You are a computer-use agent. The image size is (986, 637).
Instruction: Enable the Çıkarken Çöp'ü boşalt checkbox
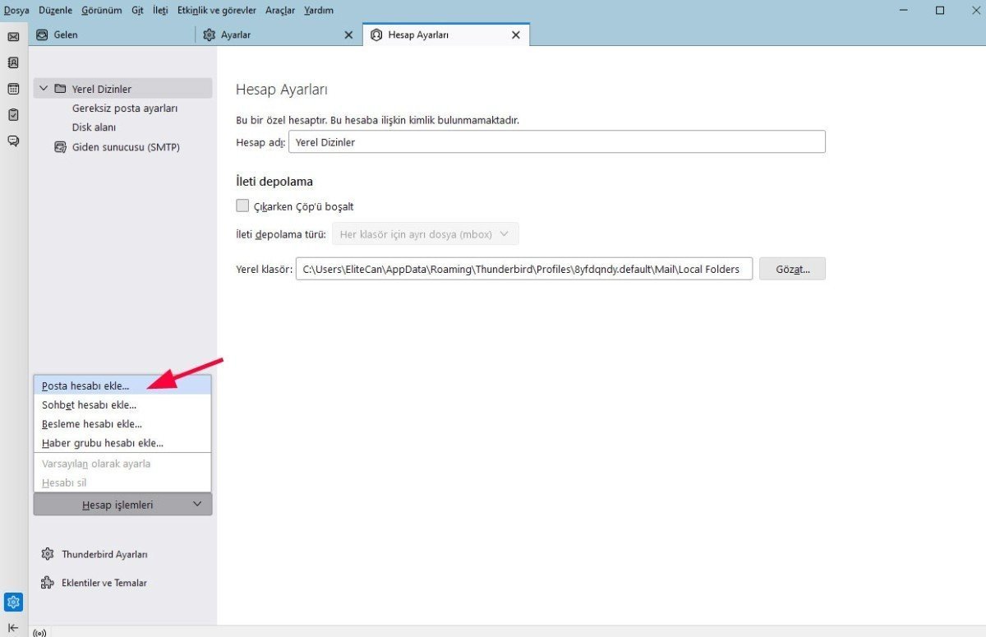coord(242,205)
